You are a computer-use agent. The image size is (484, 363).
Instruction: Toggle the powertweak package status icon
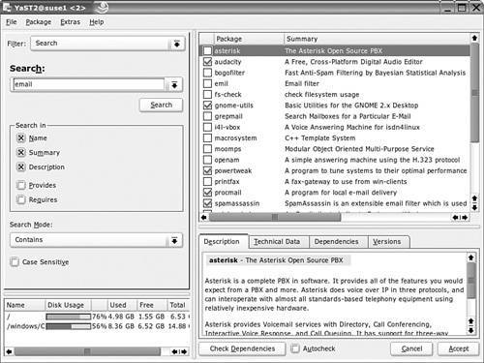[x=207, y=170]
